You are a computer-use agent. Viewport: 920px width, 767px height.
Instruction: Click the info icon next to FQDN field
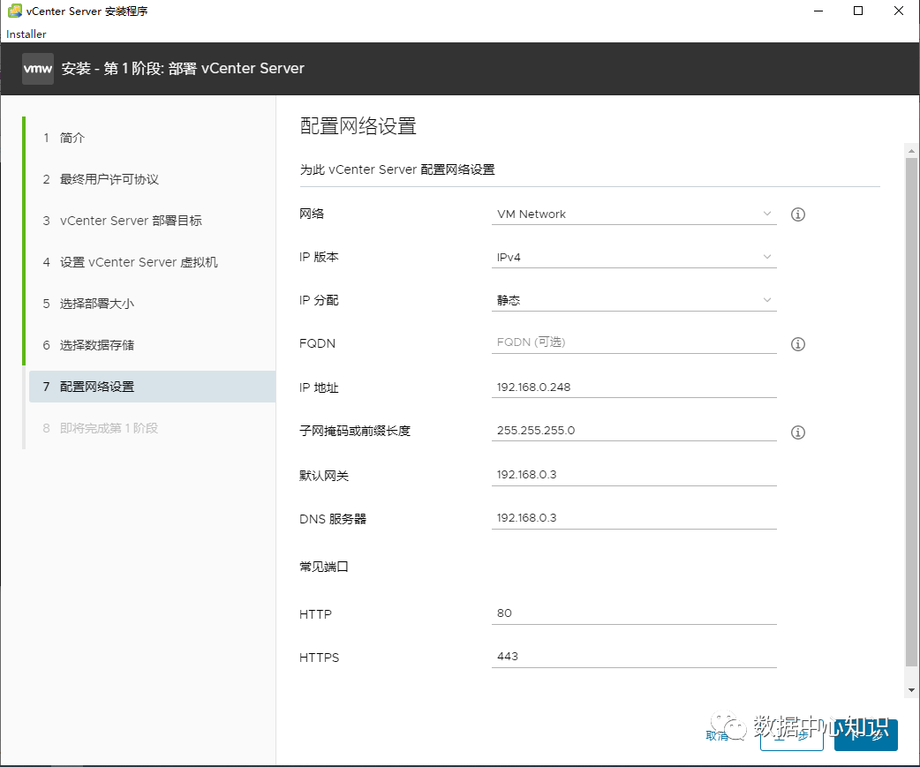pyautogui.click(x=797, y=344)
